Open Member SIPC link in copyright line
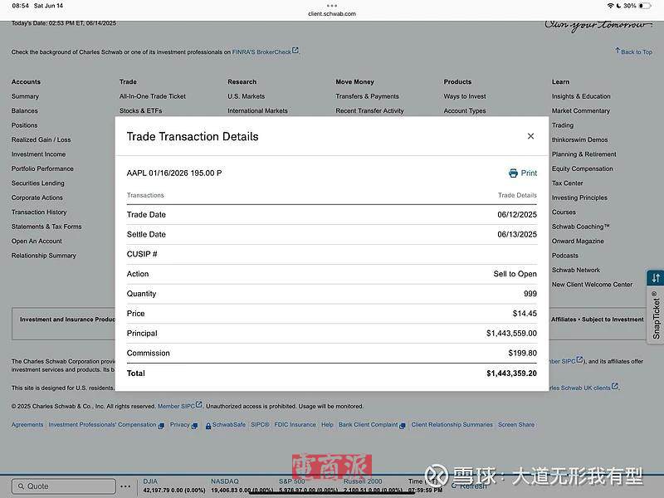Image resolution: width=664 pixels, height=498 pixels. (x=179, y=406)
